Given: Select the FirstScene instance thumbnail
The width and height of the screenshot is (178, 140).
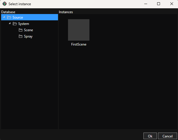Looking at the screenshot, I should [x=79, y=30].
